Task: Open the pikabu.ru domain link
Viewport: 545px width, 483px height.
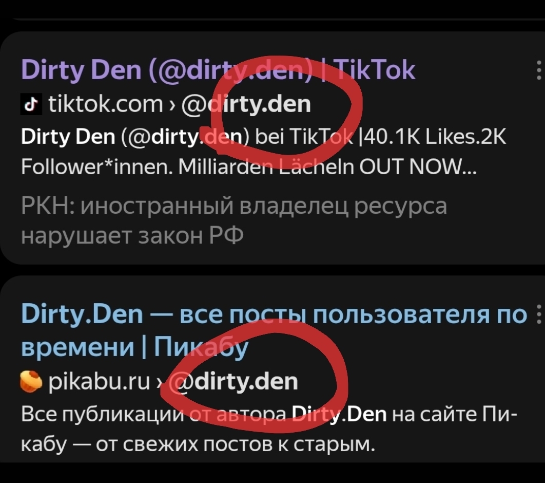Action: [99, 382]
